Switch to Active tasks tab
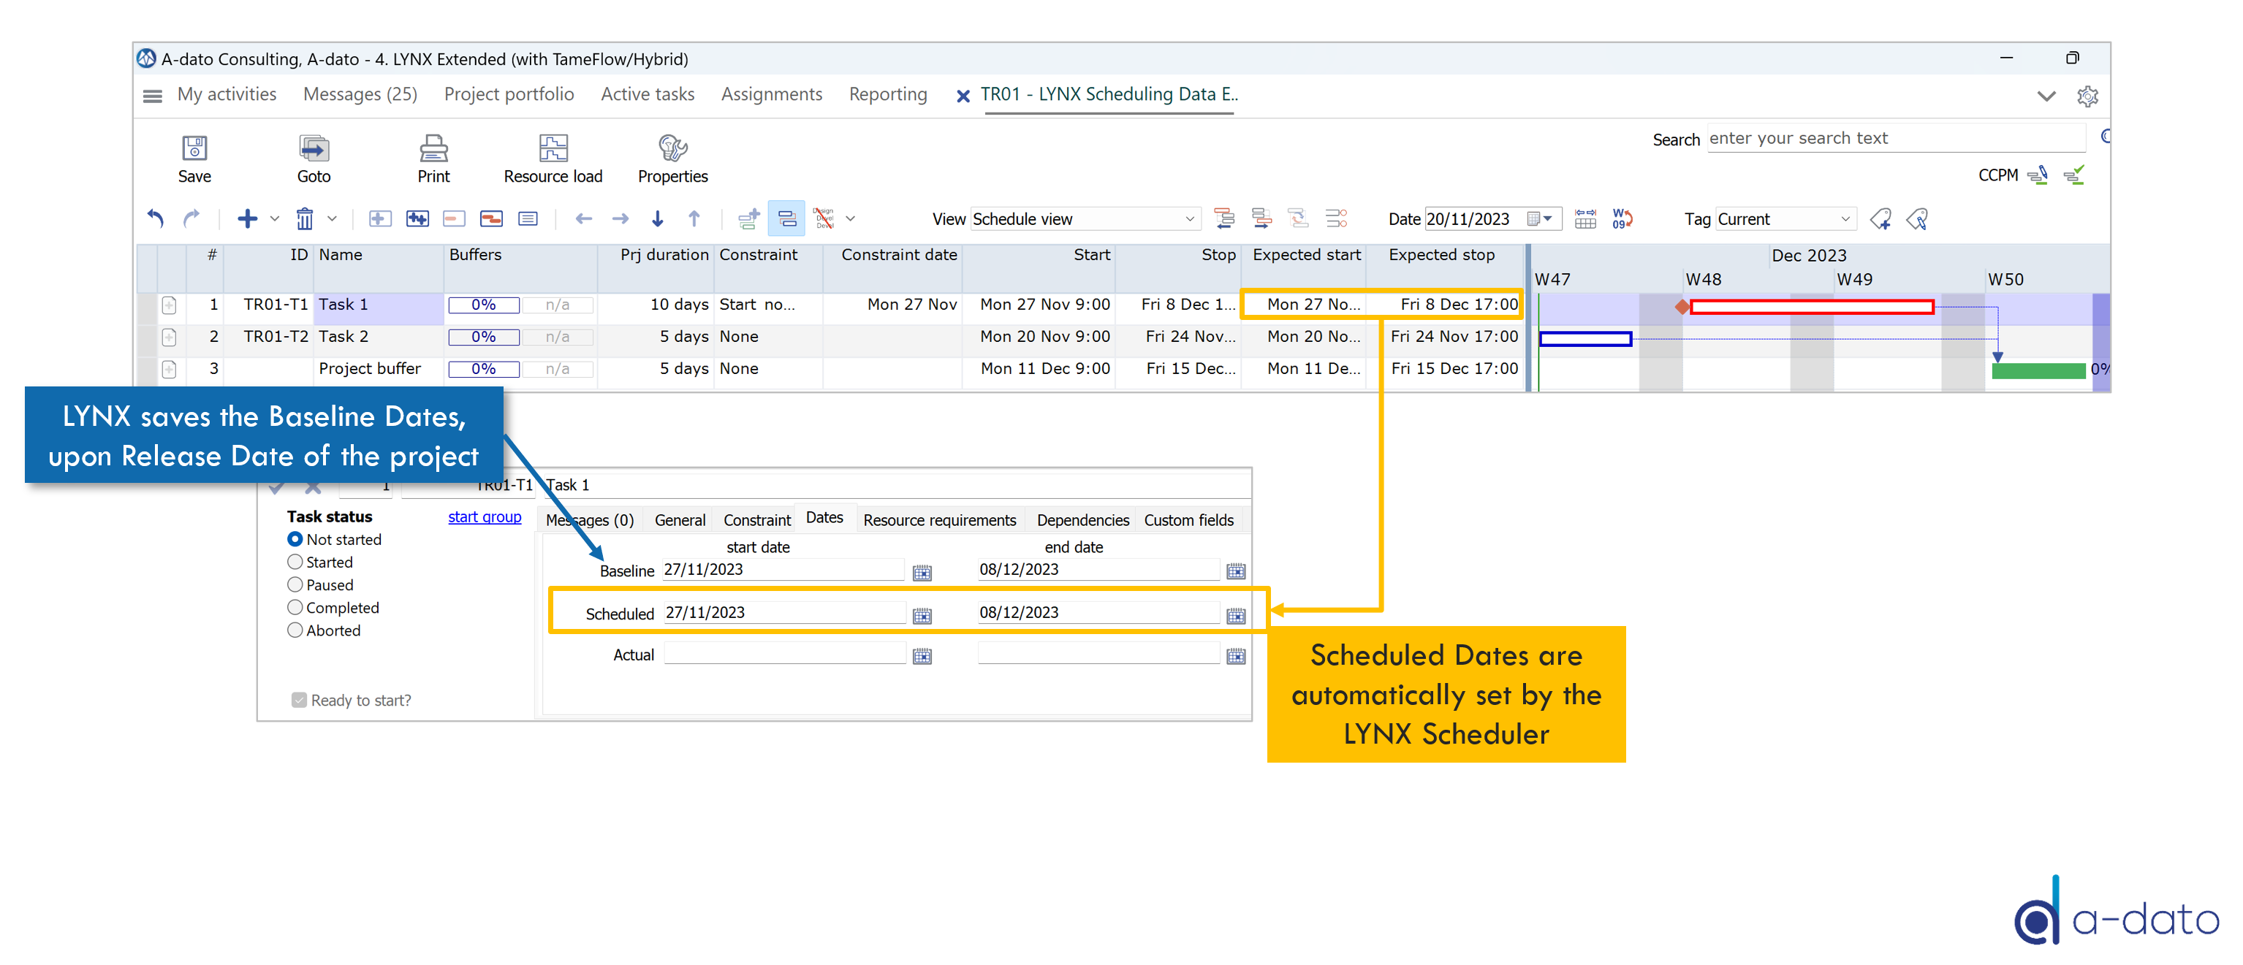This screenshot has width=2243, height=965. coord(647,94)
